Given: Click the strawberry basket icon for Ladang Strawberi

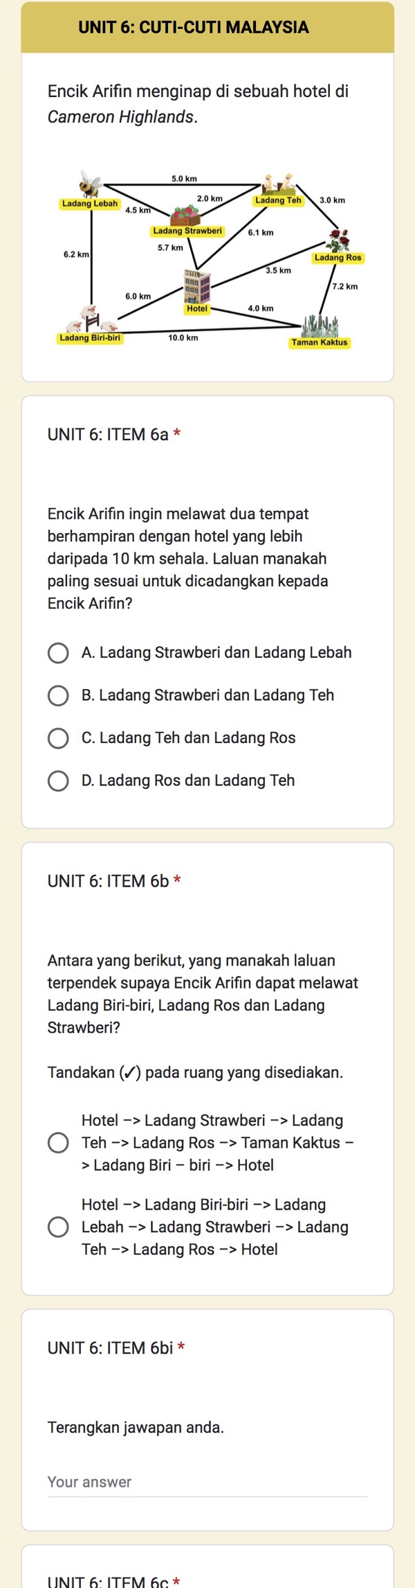Looking at the screenshot, I should 185,216.
